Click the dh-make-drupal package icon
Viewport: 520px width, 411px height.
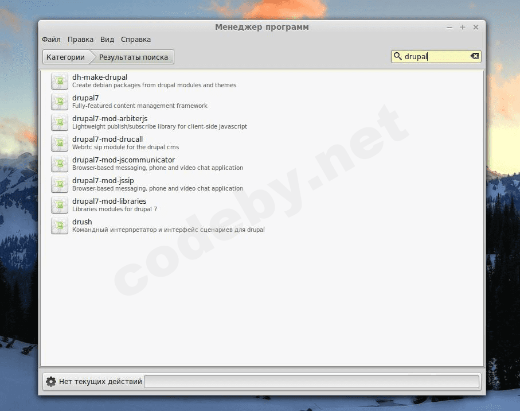[x=60, y=81]
